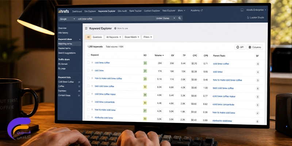Click plus icon for cold brew coffee row
Image resolution: width=292 pixels, height=146 pixels.
pos(92,62)
